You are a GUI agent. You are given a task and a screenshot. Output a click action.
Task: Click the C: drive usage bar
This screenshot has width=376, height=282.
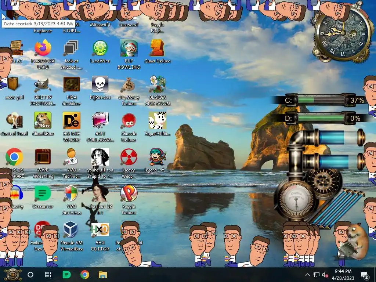(321, 100)
